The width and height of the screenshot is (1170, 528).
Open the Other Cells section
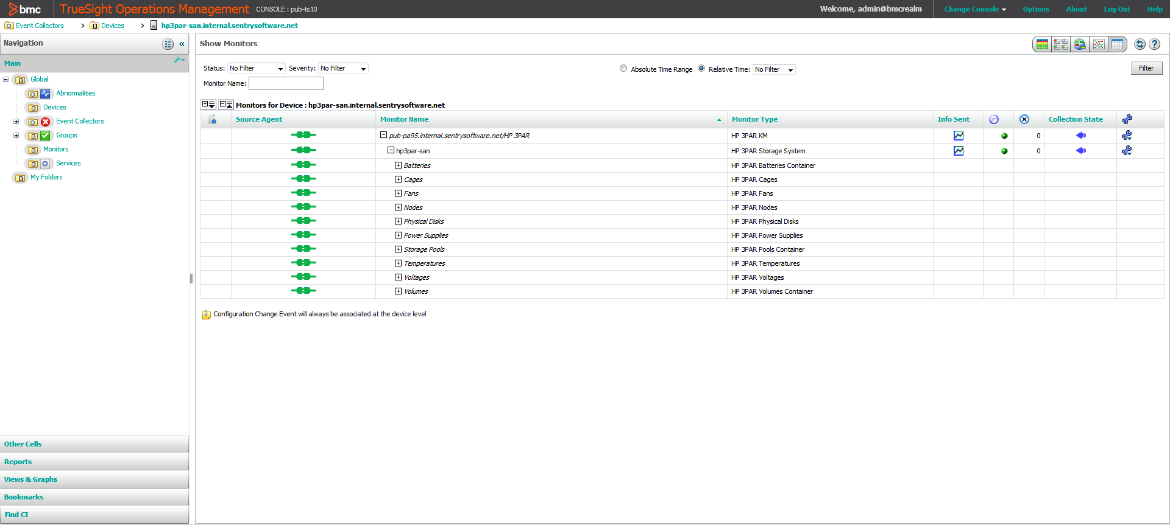point(94,444)
